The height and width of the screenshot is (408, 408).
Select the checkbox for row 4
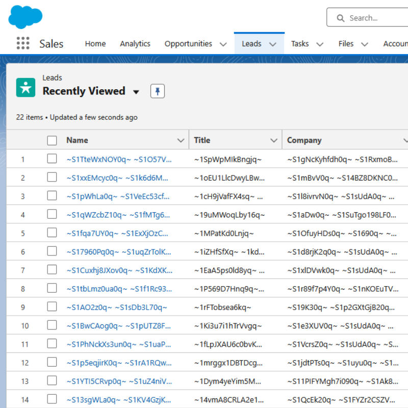click(x=52, y=214)
